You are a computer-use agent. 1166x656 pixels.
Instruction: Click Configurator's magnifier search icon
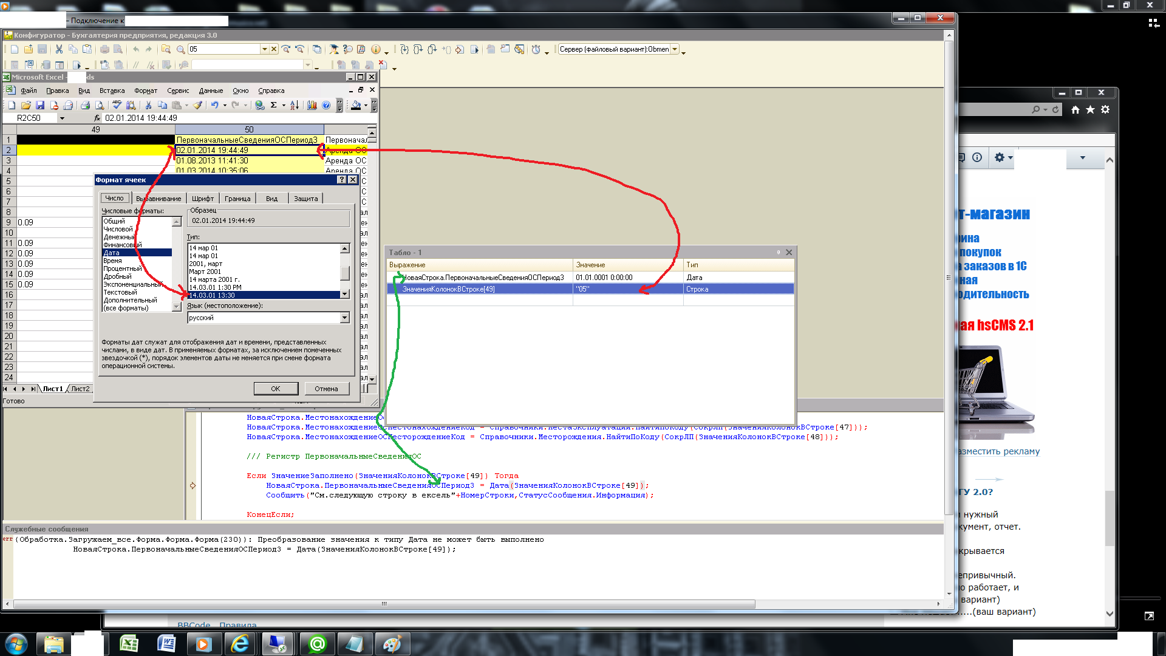(180, 49)
